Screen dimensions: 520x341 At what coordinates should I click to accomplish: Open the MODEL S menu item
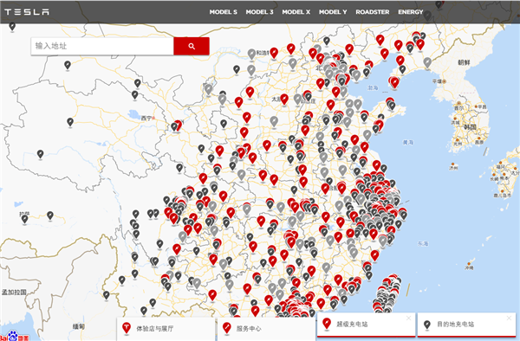pos(224,12)
